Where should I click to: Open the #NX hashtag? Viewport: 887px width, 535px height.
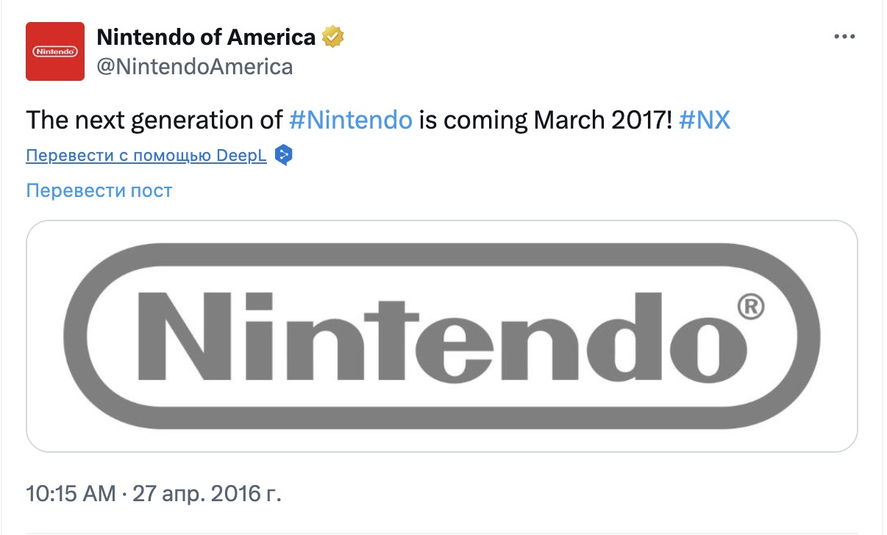click(x=705, y=120)
